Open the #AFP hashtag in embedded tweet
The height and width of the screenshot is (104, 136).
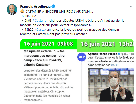point(114,65)
